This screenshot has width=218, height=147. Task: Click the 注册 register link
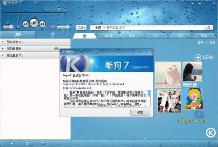point(212,42)
